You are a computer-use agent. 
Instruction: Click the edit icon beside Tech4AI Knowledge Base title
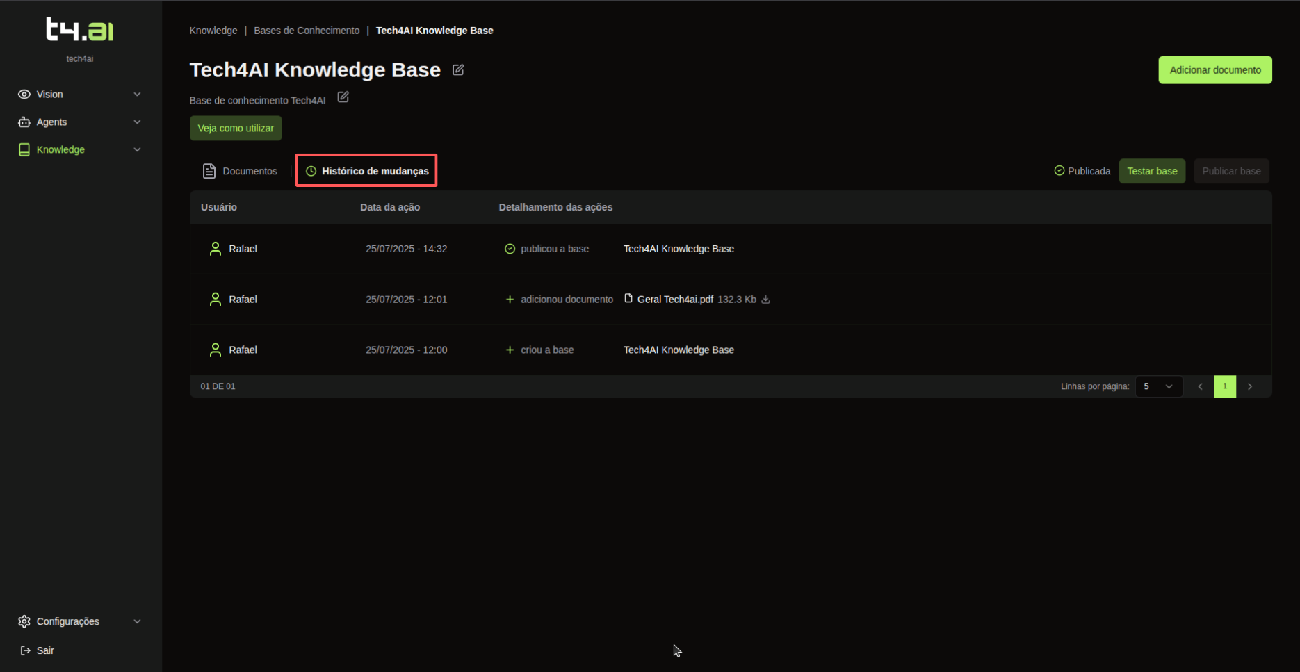(458, 70)
